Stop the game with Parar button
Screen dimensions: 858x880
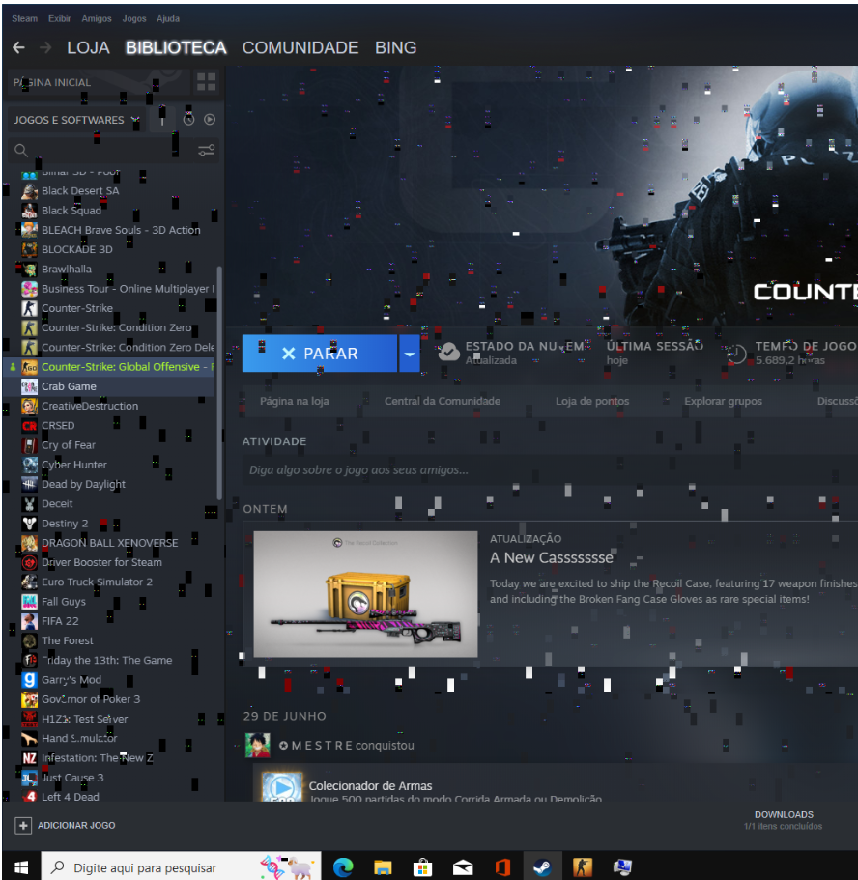pyautogui.click(x=320, y=354)
